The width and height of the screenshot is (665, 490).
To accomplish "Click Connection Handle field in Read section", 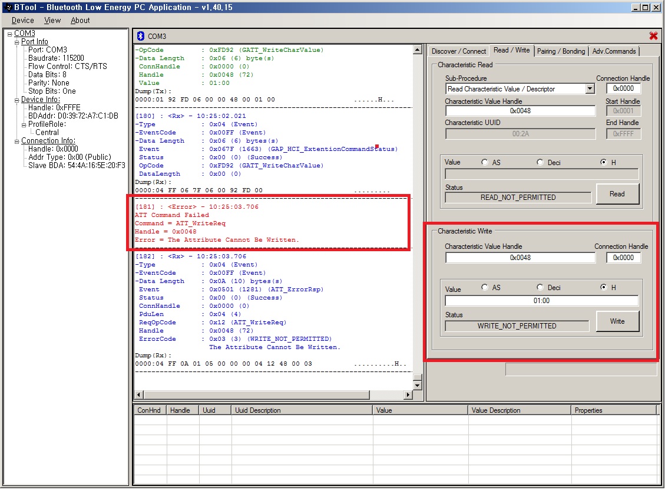I will point(623,88).
